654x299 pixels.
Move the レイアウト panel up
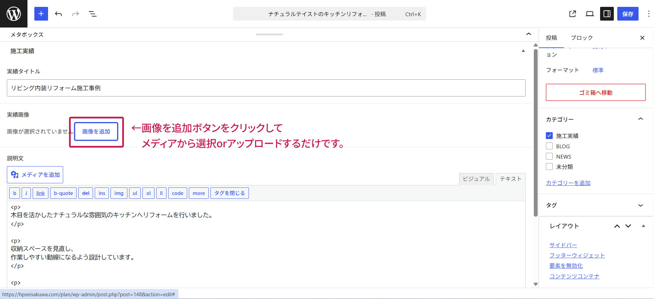[617, 226]
